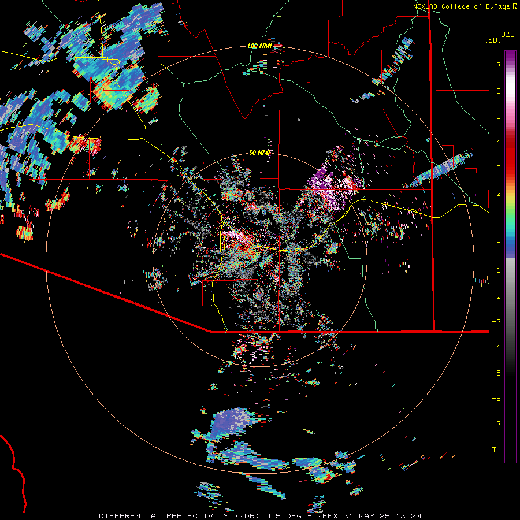Click the -7 value on ZDR scale
This screenshot has width=520, height=520.
click(x=496, y=424)
